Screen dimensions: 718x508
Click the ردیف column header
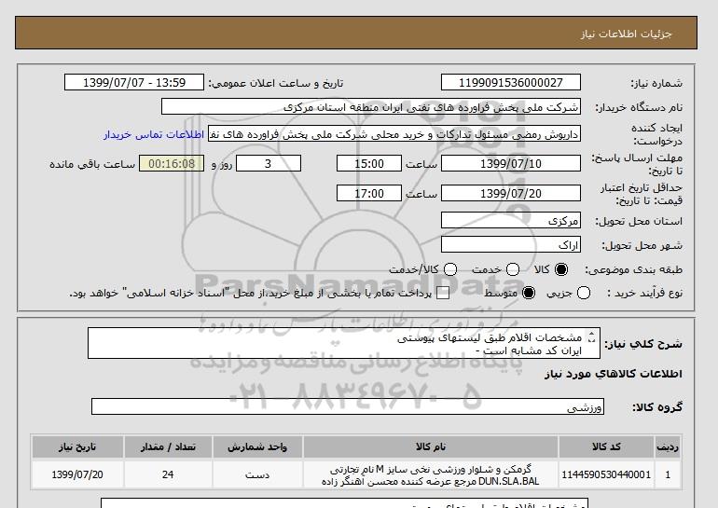(x=668, y=446)
